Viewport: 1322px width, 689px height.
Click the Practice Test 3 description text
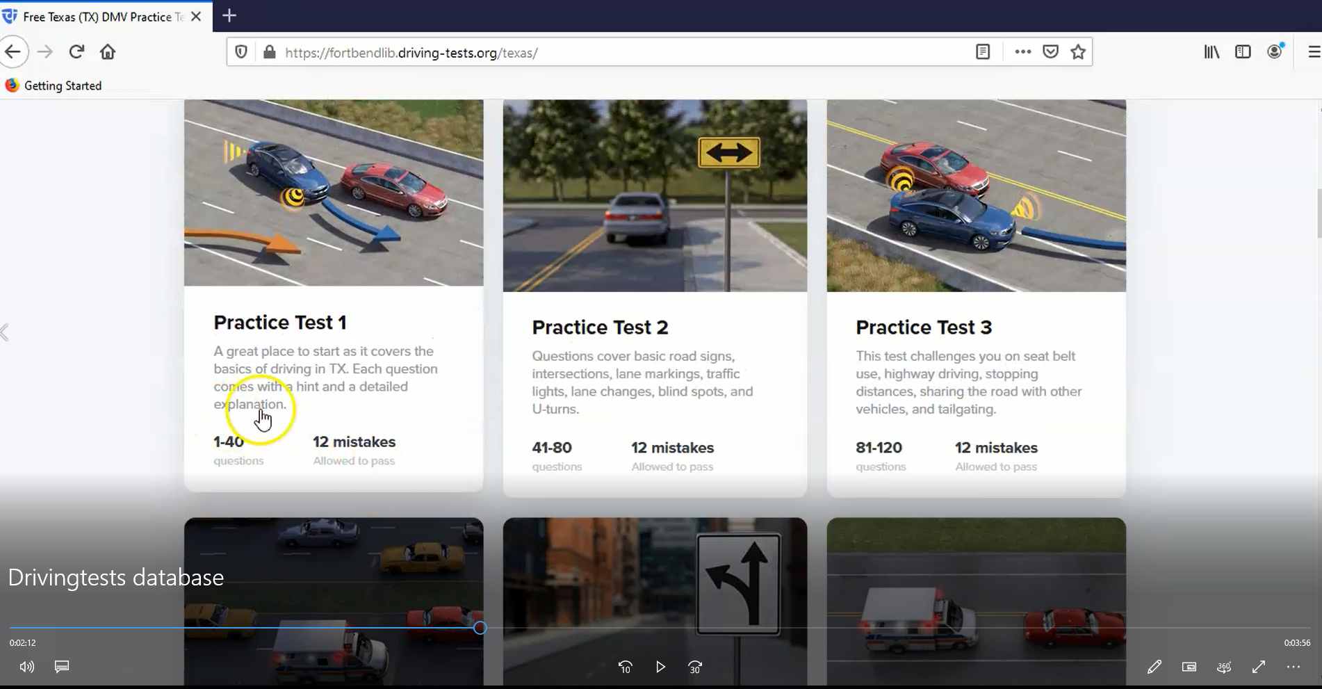968,382
